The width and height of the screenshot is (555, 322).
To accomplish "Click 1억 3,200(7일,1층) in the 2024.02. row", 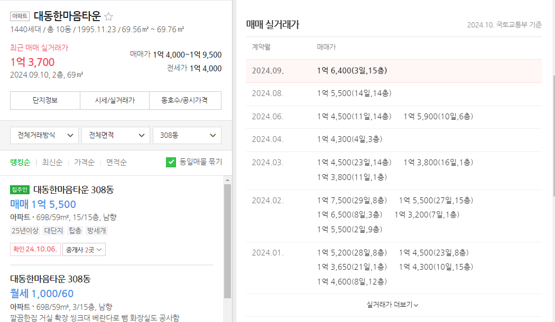I will [427, 214].
